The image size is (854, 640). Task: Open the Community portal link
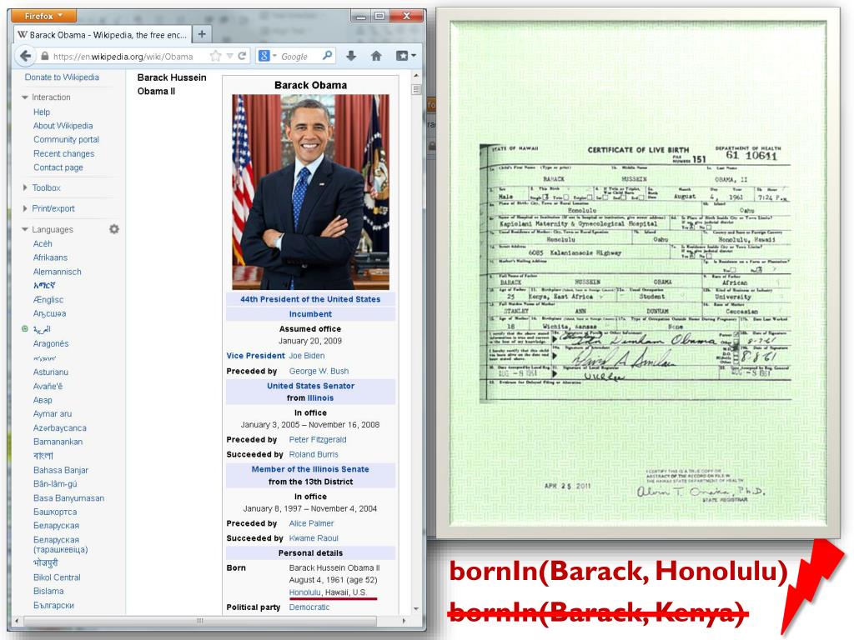[x=66, y=139]
